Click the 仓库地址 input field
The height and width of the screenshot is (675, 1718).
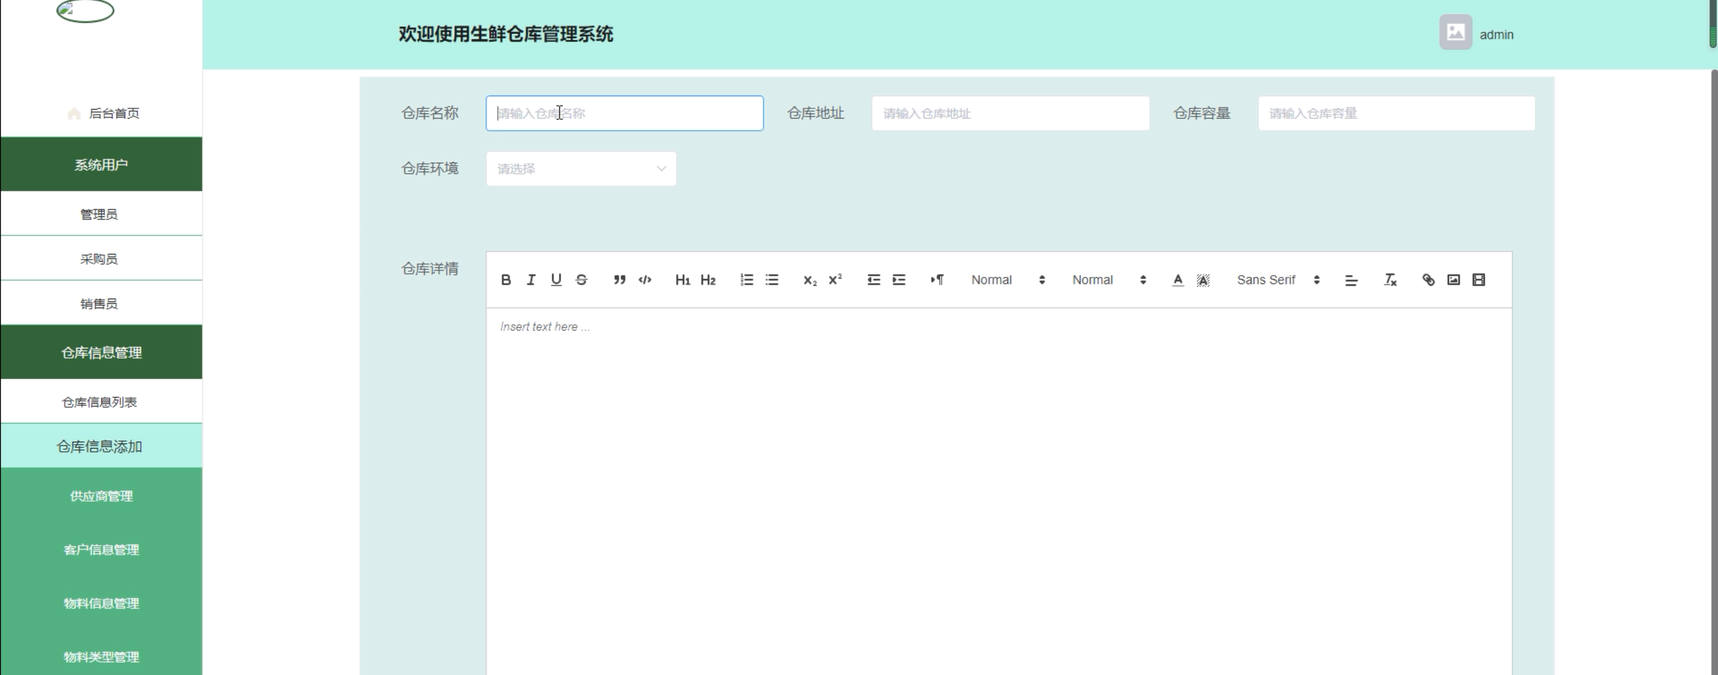coord(1010,114)
